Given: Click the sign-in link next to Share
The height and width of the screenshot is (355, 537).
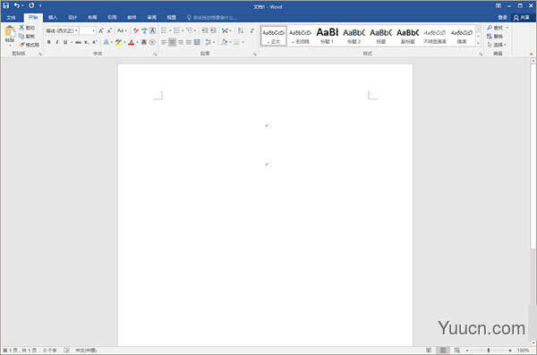Looking at the screenshot, I should [x=502, y=18].
